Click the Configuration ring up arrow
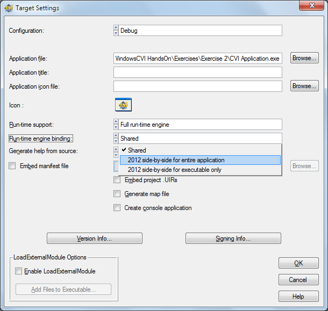Image resolution: width=328 pixels, height=311 pixels. (116, 28)
